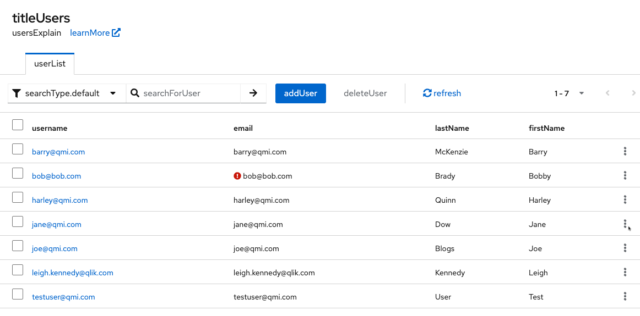Click the titleUsers page heading

click(41, 18)
